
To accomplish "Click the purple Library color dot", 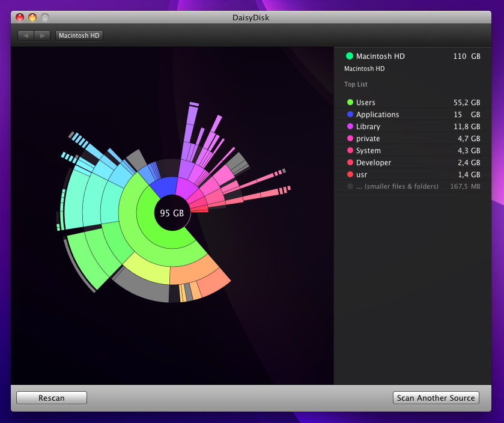I will point(350,126).
